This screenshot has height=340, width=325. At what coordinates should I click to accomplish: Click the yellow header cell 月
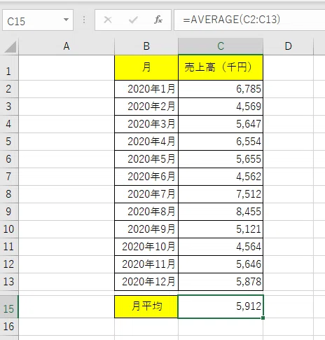coord(146,68)
